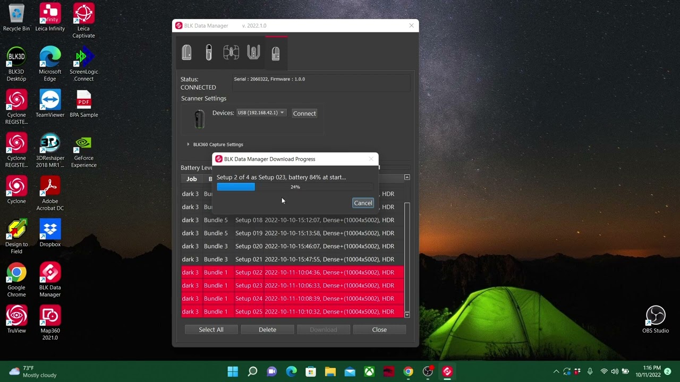Open Leica Infinity desktop icon
680x382 pixels.
click(x=50, y=18)
